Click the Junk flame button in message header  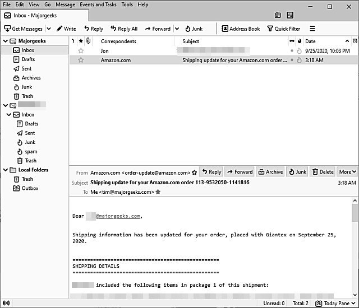point(297,172)
